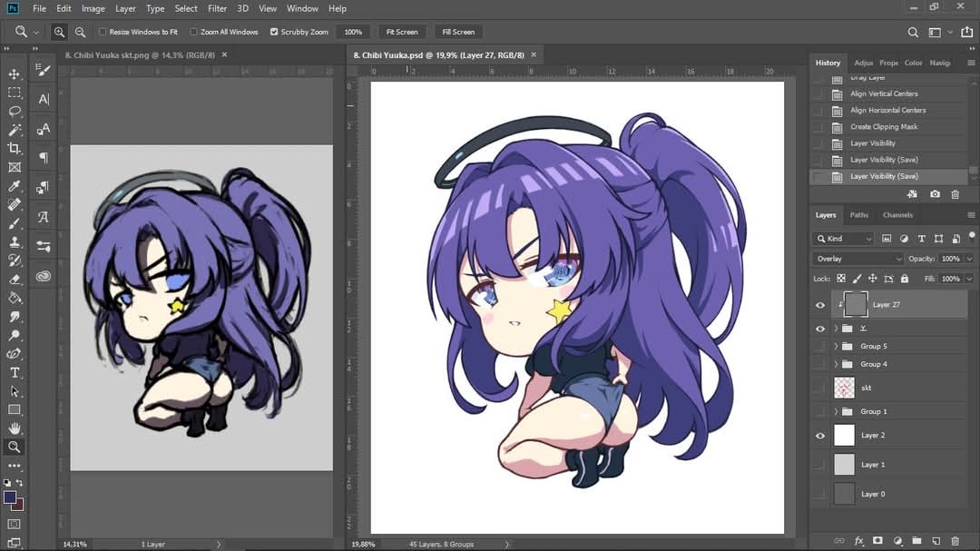This screenshot has height=551, width=980.
Task: Enable Zoom All Windows checkbox
Action: pos(194,32)
